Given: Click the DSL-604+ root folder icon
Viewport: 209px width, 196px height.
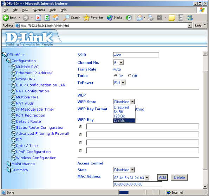Looking at the screenshot, I should click(x=4, y=55).
